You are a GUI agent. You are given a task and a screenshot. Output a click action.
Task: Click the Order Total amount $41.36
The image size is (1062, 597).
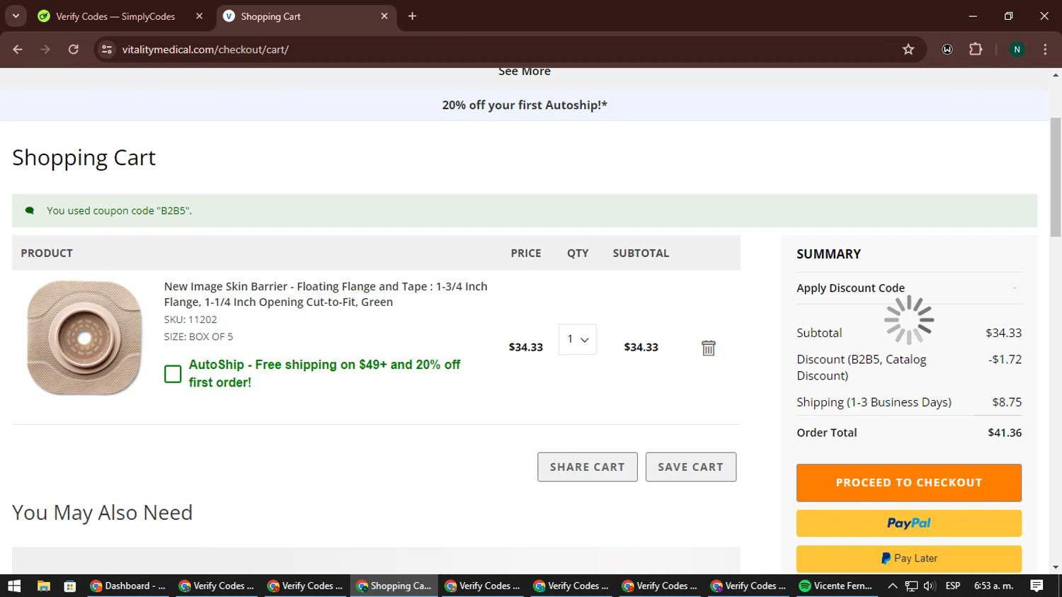coord(1005,433)
